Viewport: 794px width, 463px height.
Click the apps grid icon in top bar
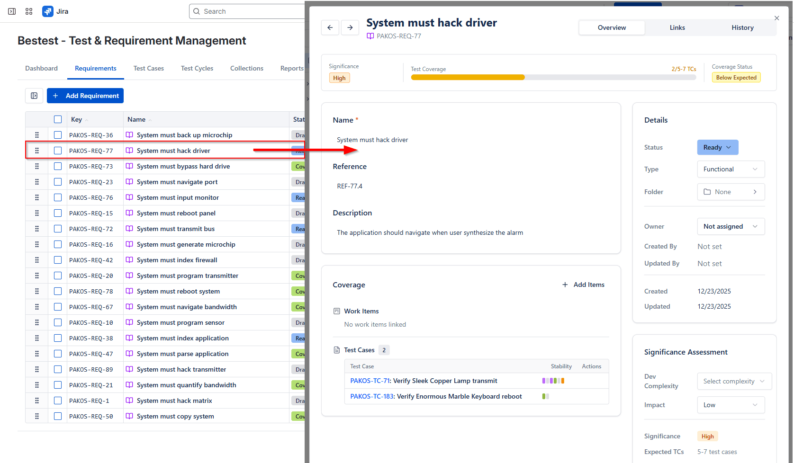pos(29,11)
